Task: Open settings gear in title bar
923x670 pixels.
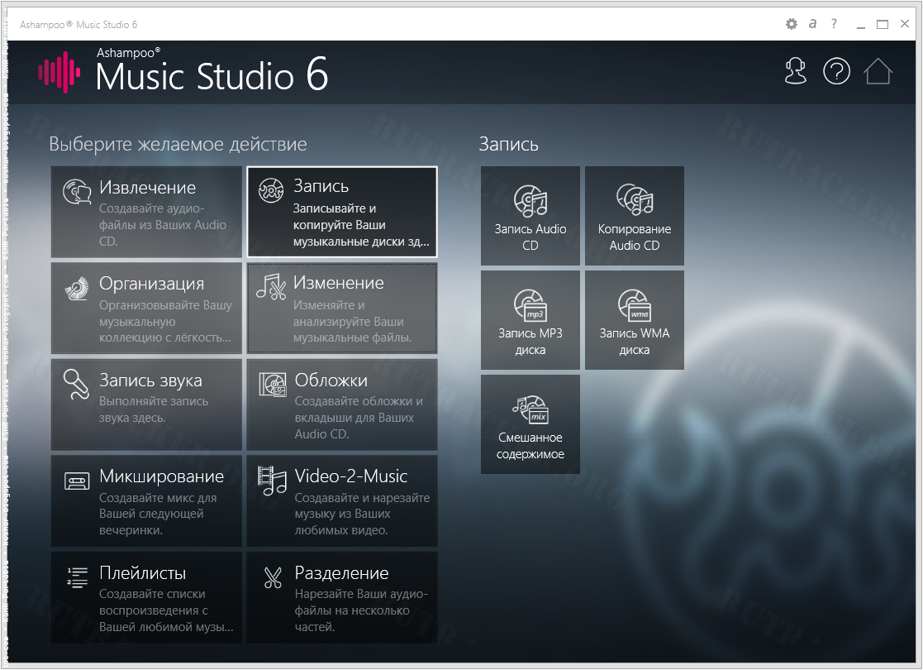Action: pyautogui.click(x=791, y=25)
